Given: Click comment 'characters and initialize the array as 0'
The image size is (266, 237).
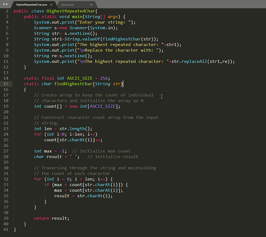Looking at the screenshot, I should coord(93,101).
